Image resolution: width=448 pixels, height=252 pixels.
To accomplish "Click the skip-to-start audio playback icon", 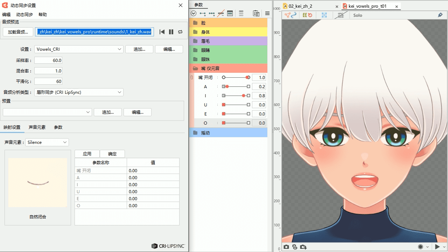I will pyautogui.click(x=162, y=32).
